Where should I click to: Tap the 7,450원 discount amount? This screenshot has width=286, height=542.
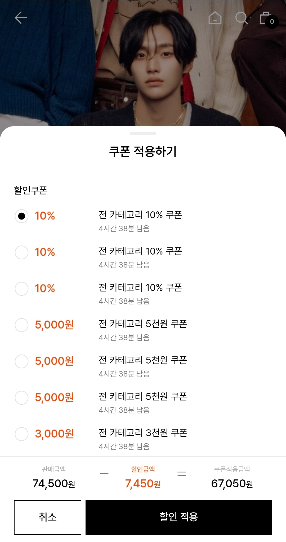(x=143, y=484)
